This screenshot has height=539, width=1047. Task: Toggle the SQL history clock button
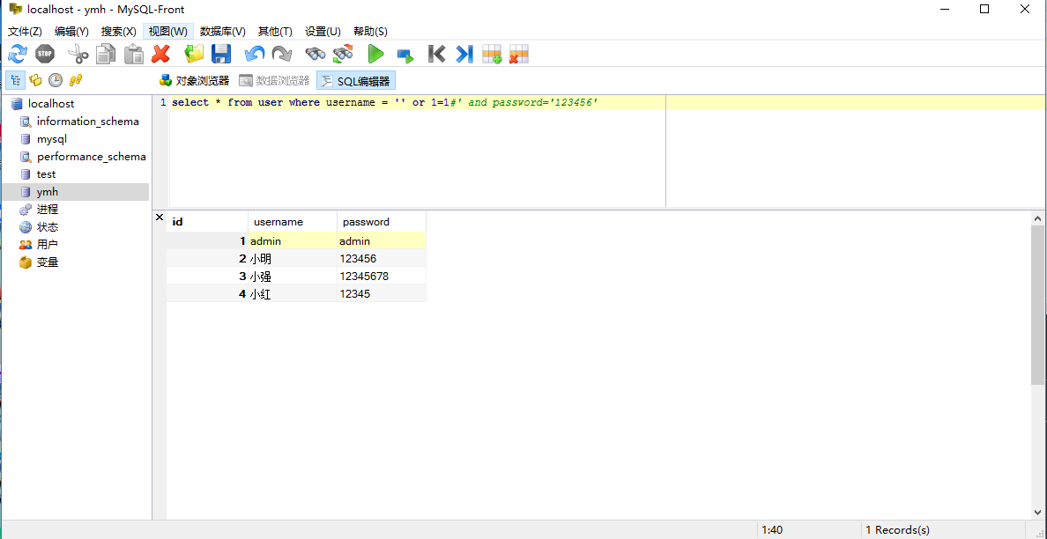pyautogui.click(x=56, y=80)
